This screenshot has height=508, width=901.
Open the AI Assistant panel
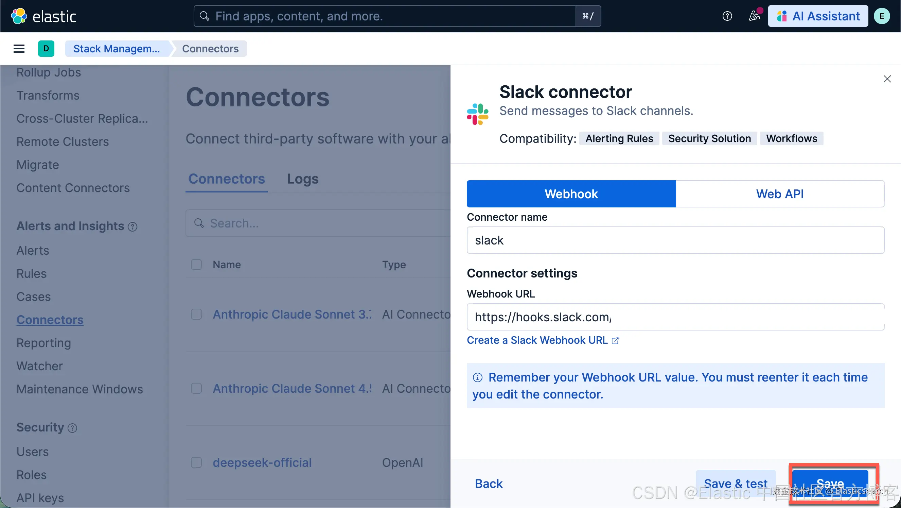(x=818, y=16)
